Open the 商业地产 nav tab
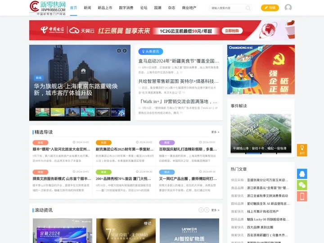The image size is (324, 243). [x=189, y=8]
